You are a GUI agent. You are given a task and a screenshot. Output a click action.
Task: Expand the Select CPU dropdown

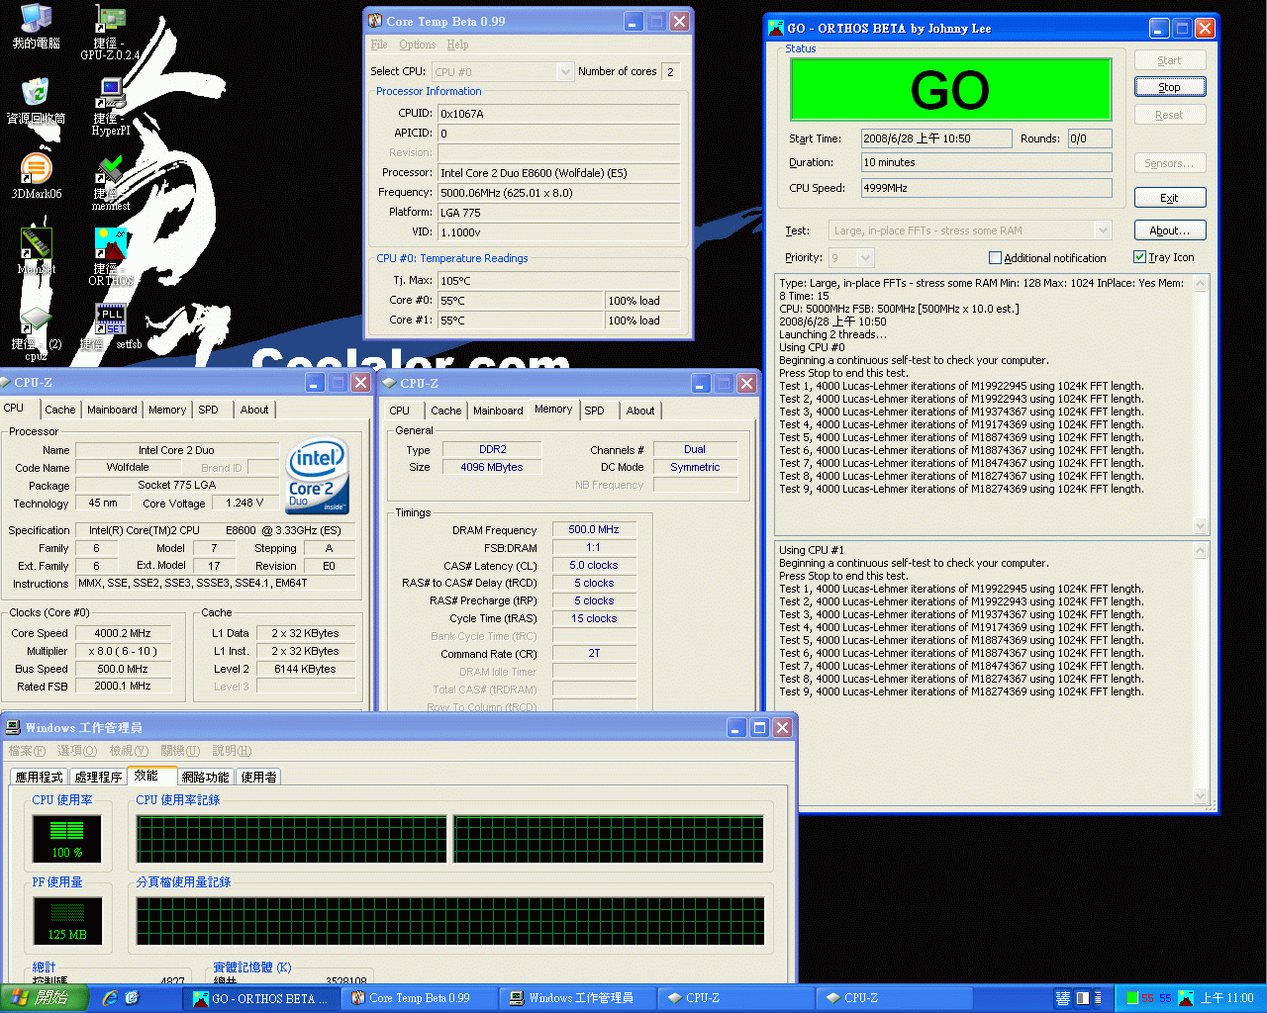pos(565,71)
